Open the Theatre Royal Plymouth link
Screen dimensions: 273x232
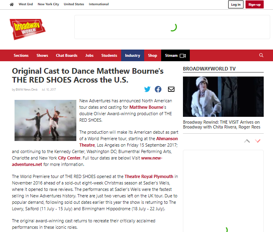pos(149,176)
